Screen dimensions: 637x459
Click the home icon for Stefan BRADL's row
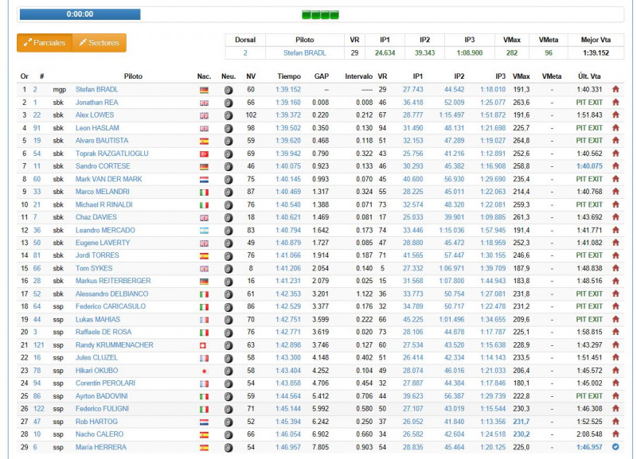click(616, 89)
